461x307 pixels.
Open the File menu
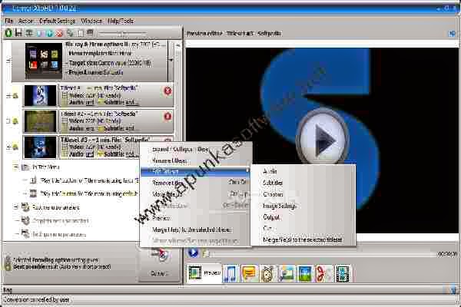9,21
